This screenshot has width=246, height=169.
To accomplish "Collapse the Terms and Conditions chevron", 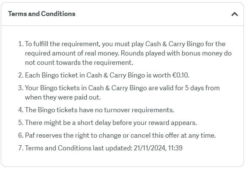I will click(235, 14).
